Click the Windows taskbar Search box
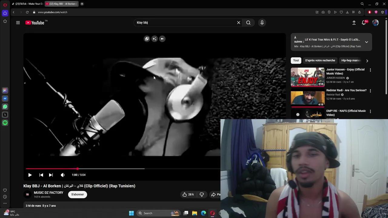This screenshot has width=388, height=218. click(159, 213)
